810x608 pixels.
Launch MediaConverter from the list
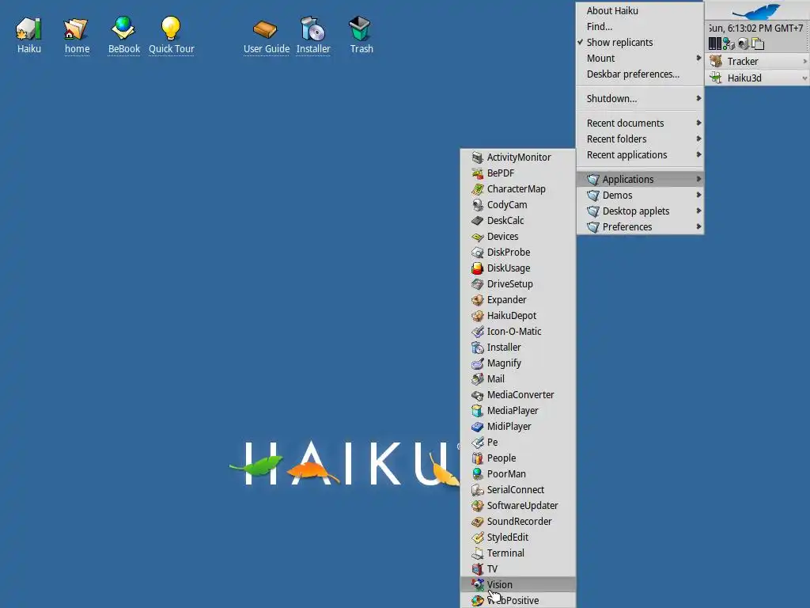click(518, 395)
